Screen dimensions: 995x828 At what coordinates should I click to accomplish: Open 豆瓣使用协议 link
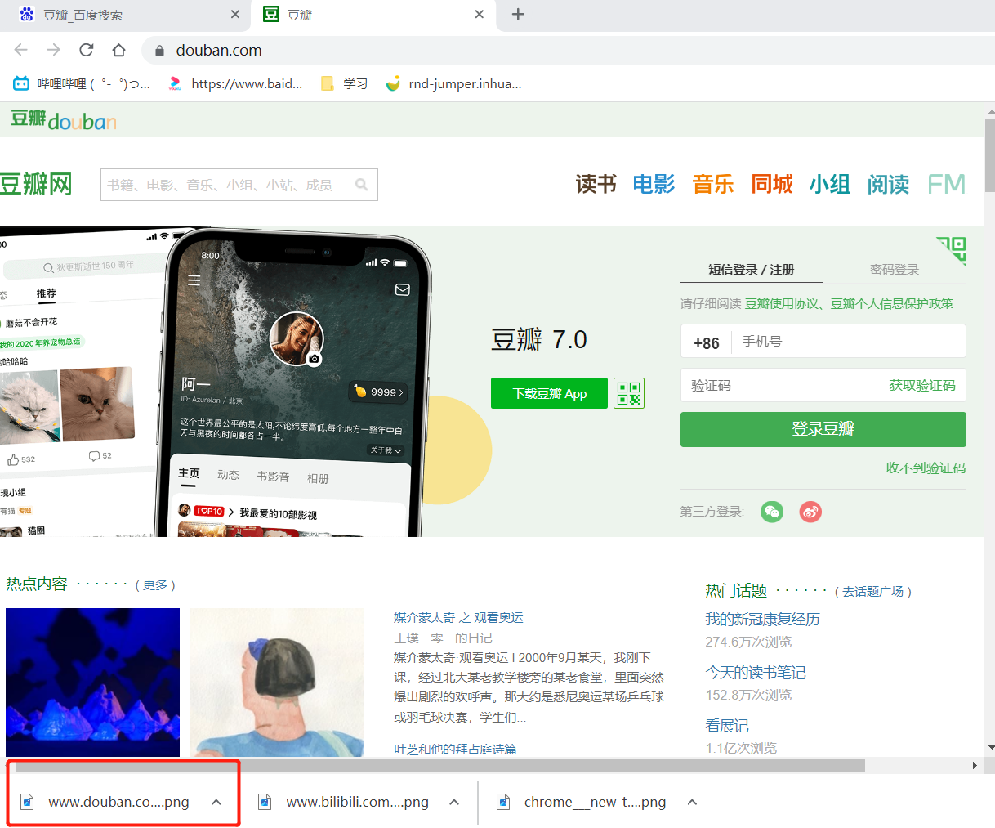tap(782, 303)
